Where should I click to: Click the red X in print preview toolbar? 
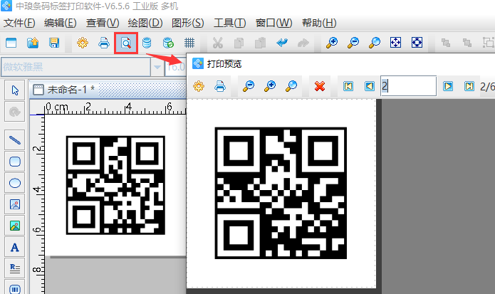click(x=320, y=86)
